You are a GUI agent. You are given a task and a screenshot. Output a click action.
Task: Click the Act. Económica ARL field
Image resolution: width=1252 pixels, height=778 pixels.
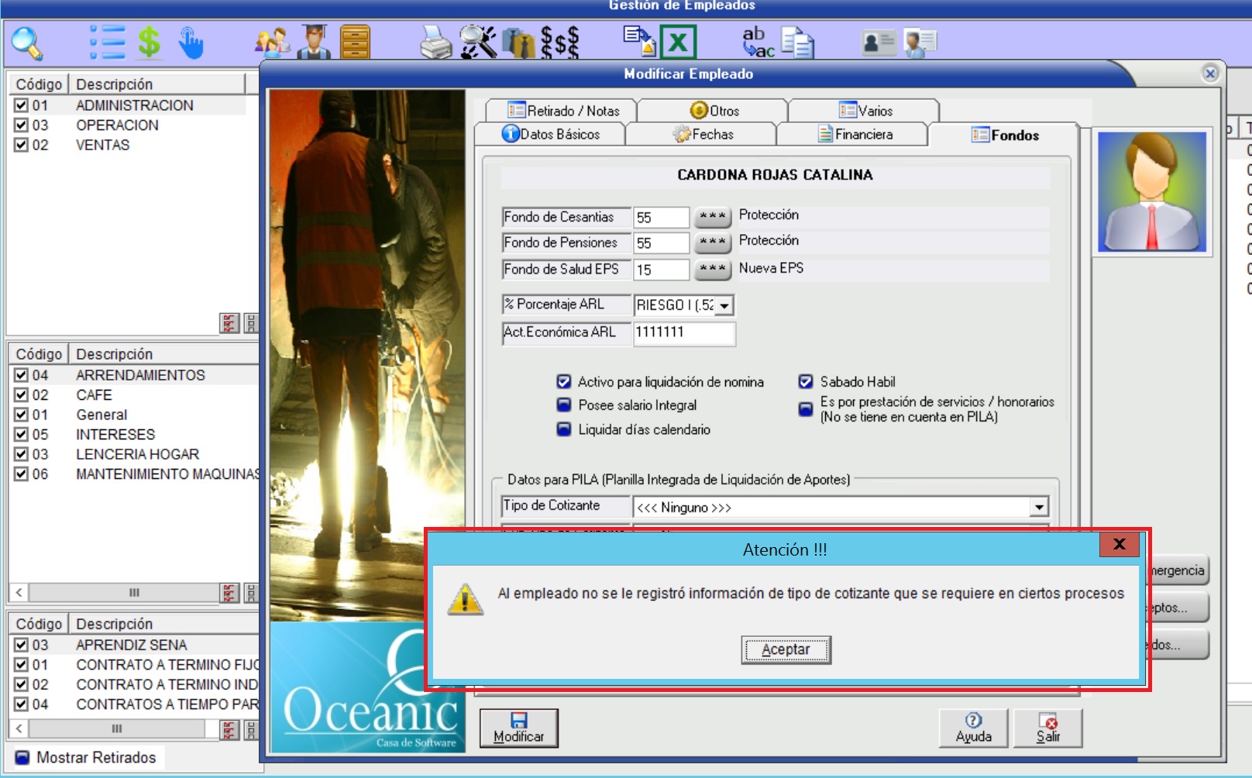[x=683, y=332]
